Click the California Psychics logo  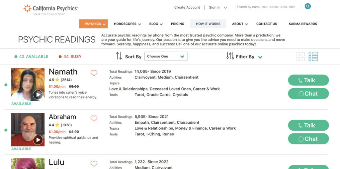click(51, 10)
